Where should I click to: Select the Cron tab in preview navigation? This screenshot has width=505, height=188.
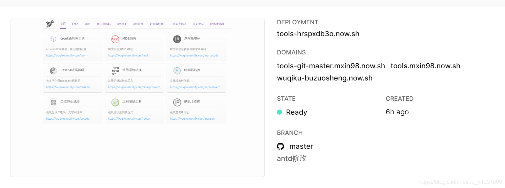click(x=75, y=24)
